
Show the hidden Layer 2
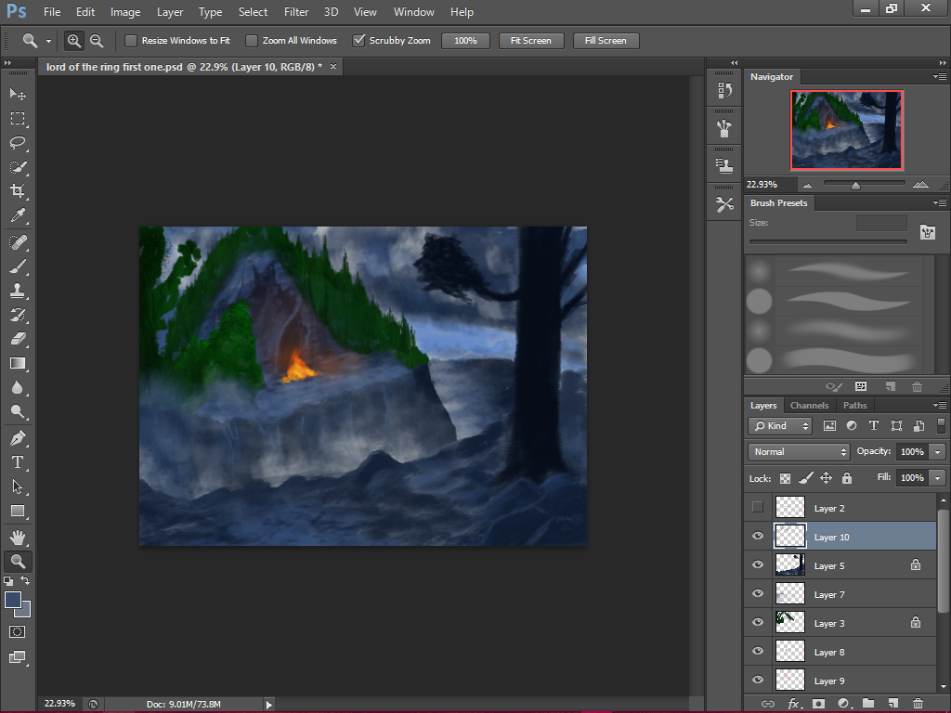point(758,507)
